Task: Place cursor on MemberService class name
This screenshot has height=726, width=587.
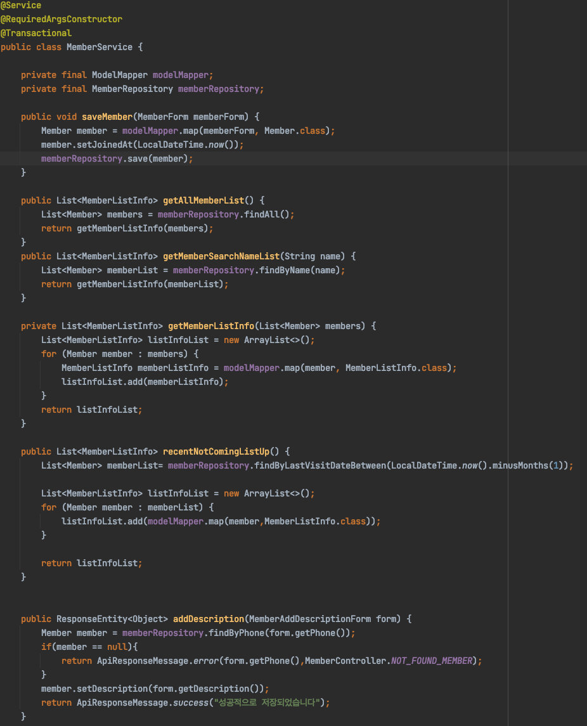Action: (x=100, y=47)
